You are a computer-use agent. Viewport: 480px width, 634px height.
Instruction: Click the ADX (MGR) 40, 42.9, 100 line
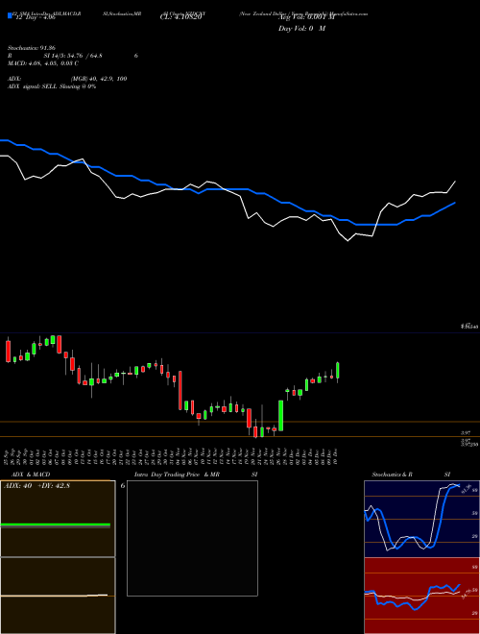click(67, 79)
